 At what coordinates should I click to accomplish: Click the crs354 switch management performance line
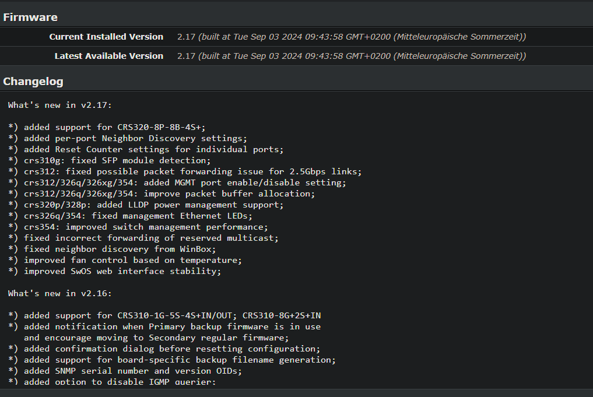[138, 227]
